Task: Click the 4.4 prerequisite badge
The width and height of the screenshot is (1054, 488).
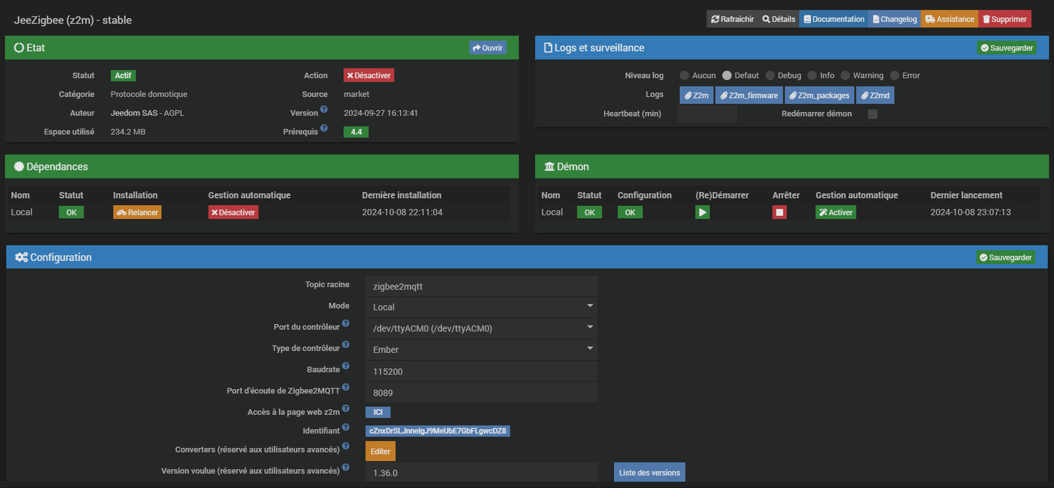Action: (x=356, y=131)
